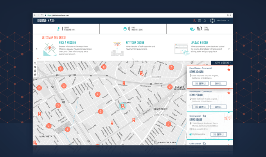Open the notifications bell in header

(x=205, y=20)
